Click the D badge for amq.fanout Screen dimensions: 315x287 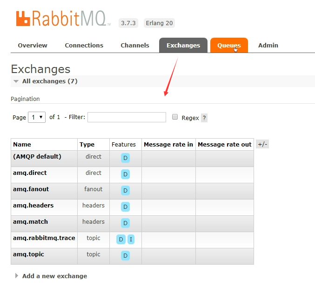(x=125, y=190)
